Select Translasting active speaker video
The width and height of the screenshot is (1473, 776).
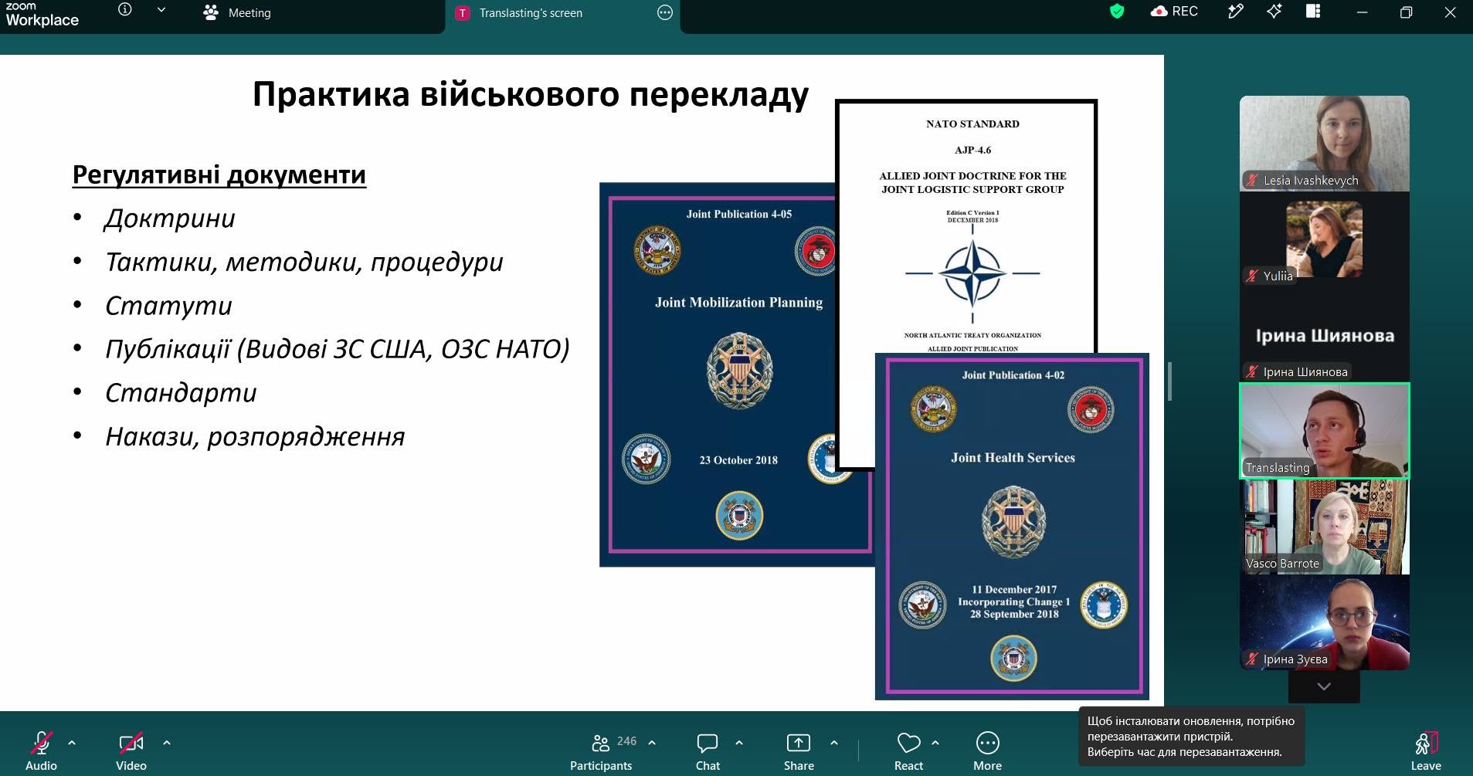(1325, 431)
